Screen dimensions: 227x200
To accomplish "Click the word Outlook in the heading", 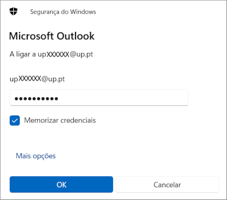I will coord(76,36).
